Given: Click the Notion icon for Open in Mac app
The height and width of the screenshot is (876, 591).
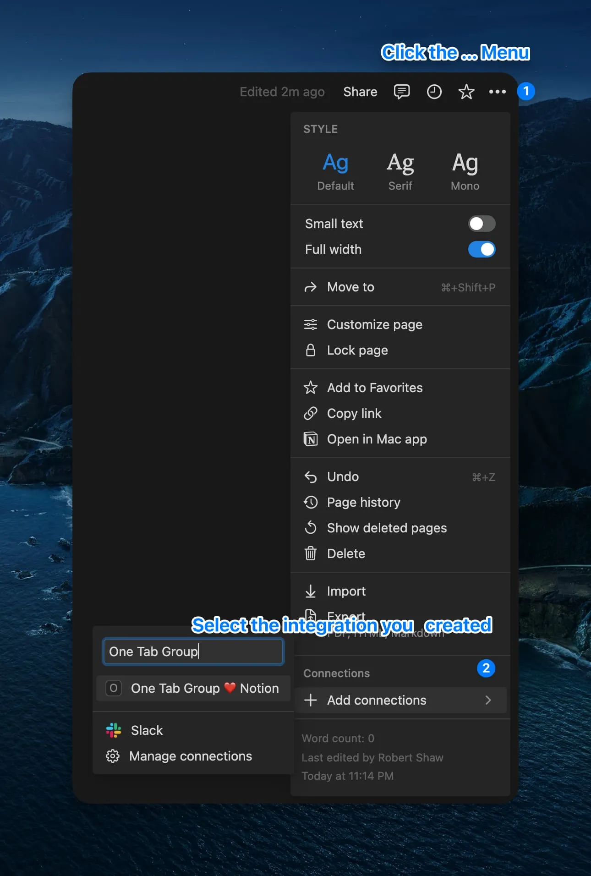Looking at the screenshot, I should 311,439.
